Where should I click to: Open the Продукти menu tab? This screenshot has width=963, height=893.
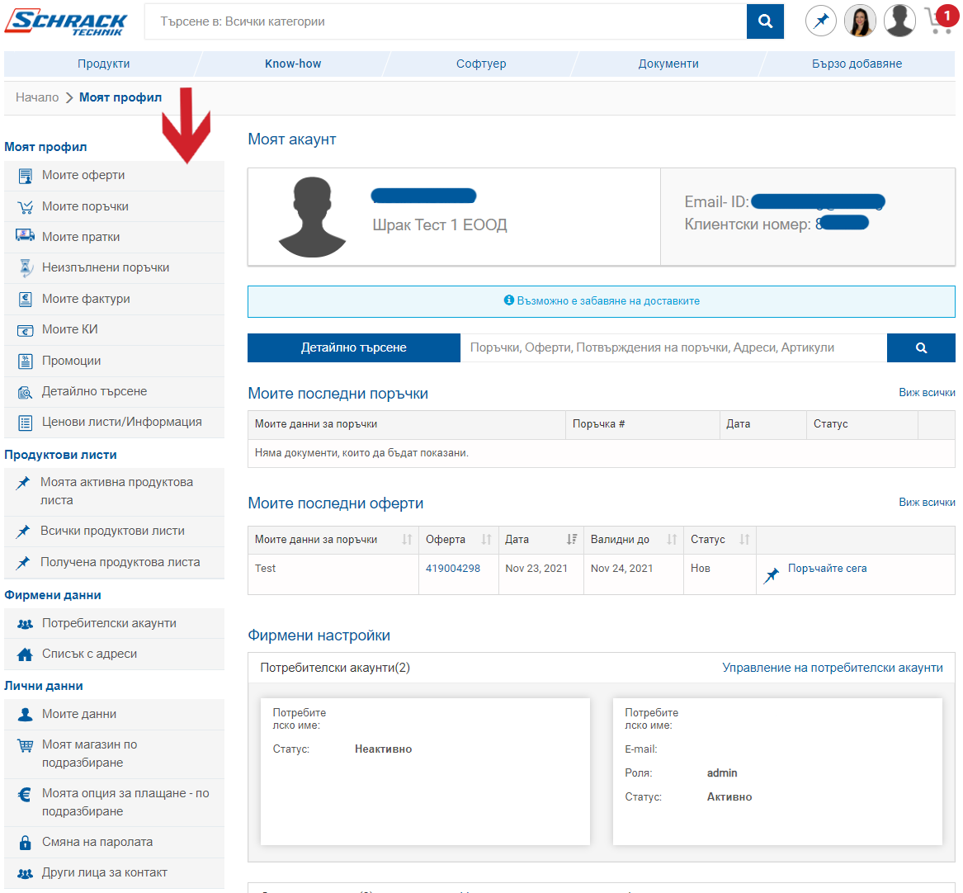[103, 64]
